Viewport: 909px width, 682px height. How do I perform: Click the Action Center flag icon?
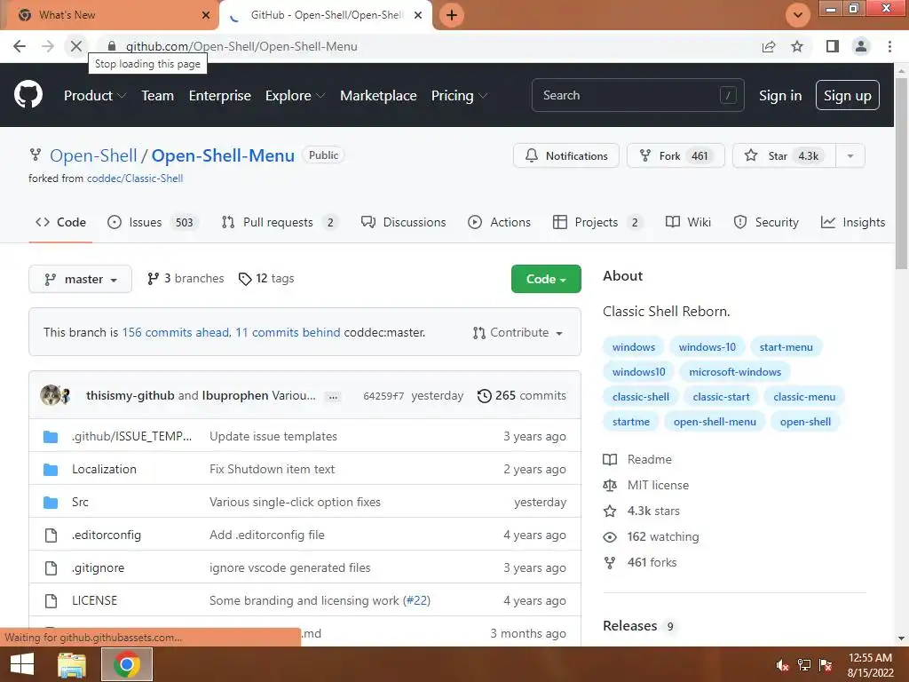point(826,665)
